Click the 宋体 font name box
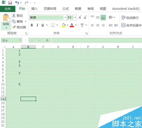The height and width of the screenshot is (128, 142). 46,18
